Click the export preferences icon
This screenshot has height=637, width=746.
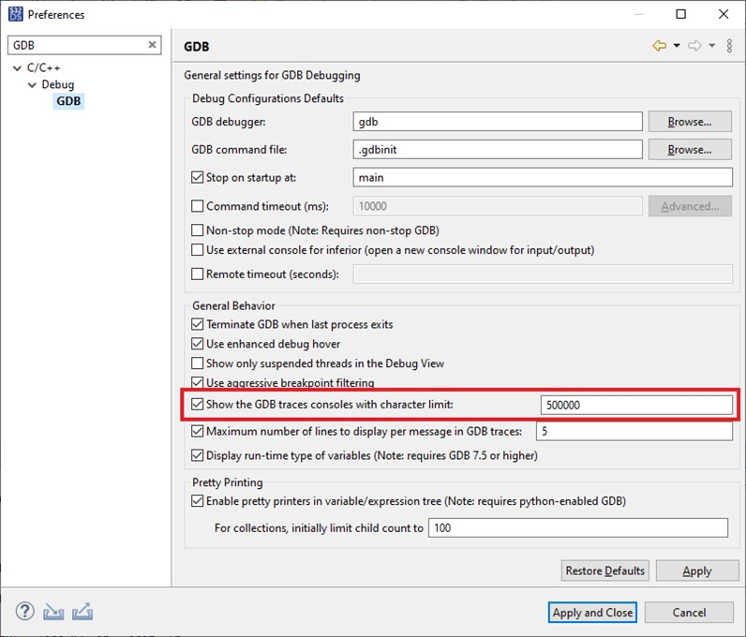click(x=82, y=612)
